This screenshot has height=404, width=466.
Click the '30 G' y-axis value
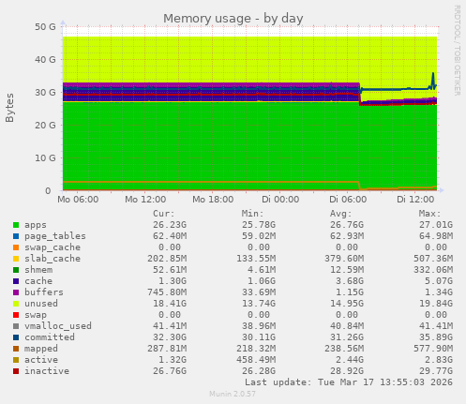pos(45,93)
